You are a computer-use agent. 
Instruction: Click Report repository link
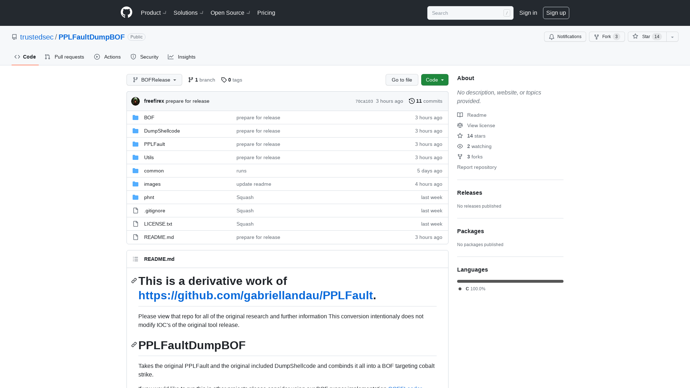477,167
